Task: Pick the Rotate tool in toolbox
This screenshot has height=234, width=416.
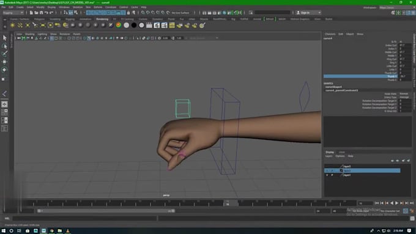Action: pyautogui.click(x=4, y=70)
